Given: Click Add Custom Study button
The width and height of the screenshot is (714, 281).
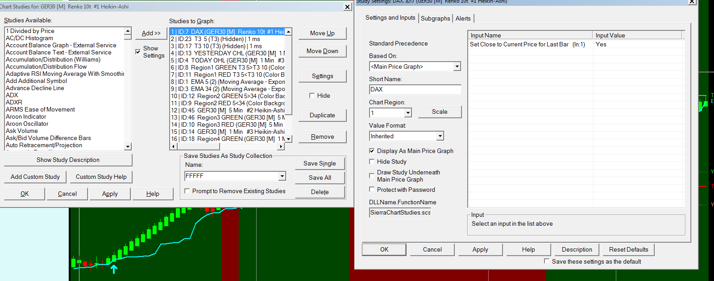Looking at the screenshot, I should [35, 177].
